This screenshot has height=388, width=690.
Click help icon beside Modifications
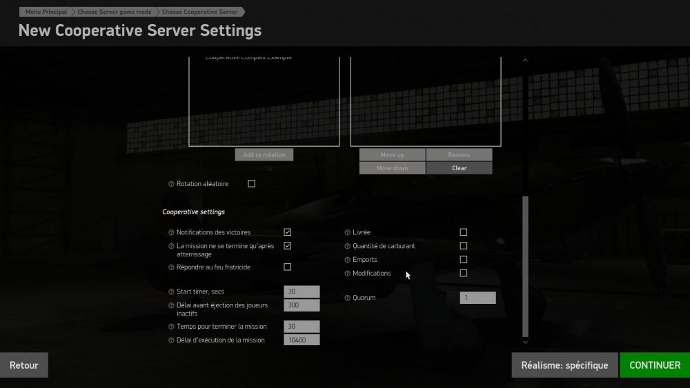click(347, 274)
